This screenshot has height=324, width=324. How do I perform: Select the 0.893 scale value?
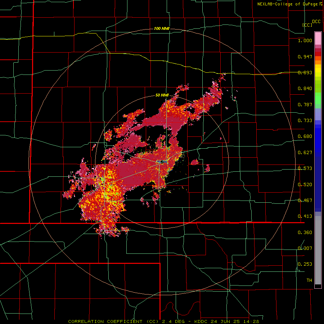coord(305,72)
